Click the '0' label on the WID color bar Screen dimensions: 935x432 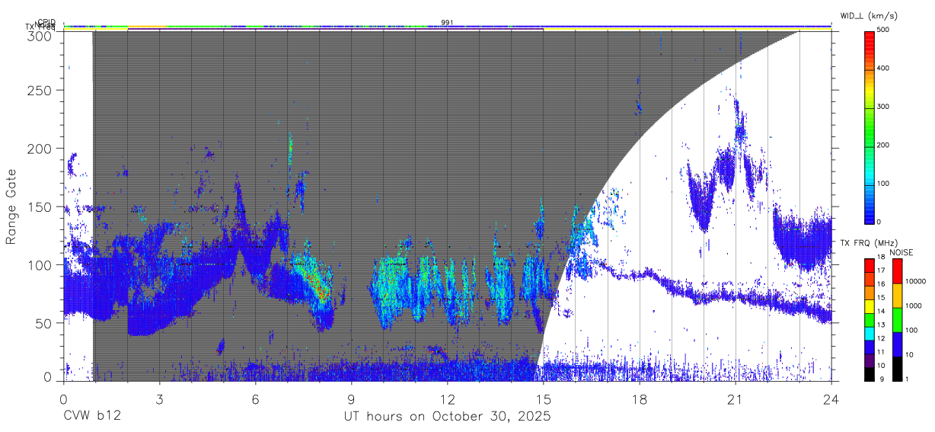coord(879,222)
